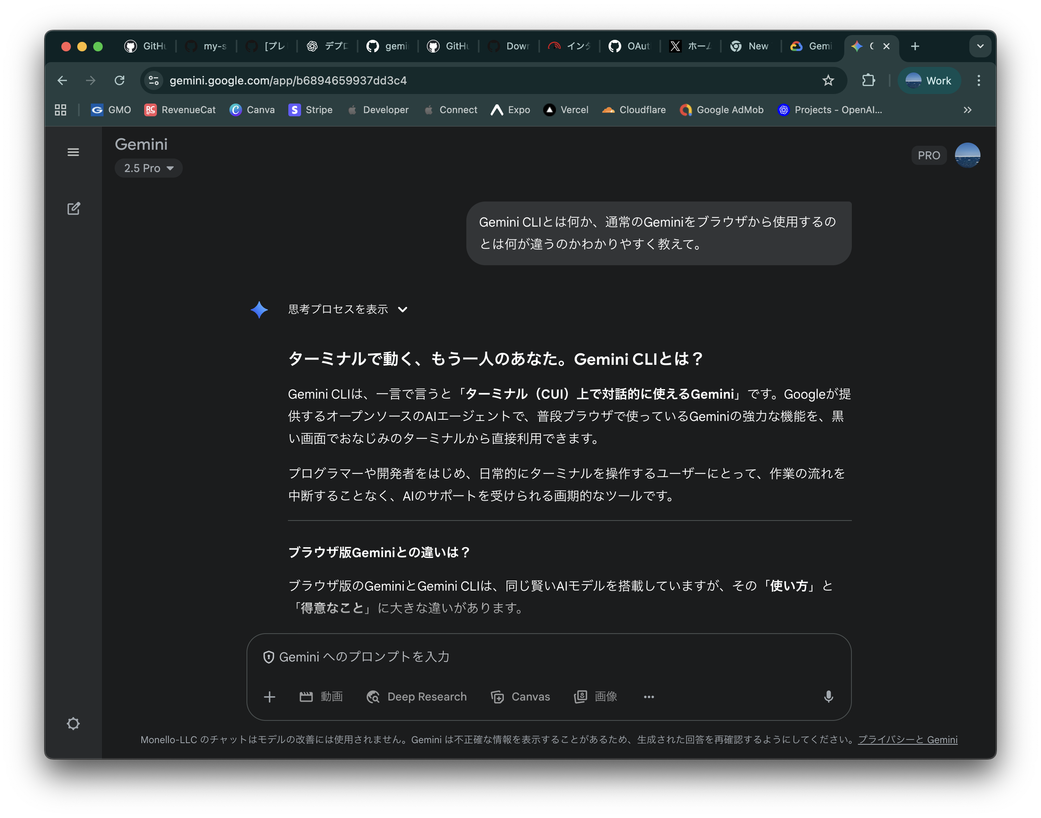Switch to the Gemi Google Cloud tab

click(x=812, y=46)
